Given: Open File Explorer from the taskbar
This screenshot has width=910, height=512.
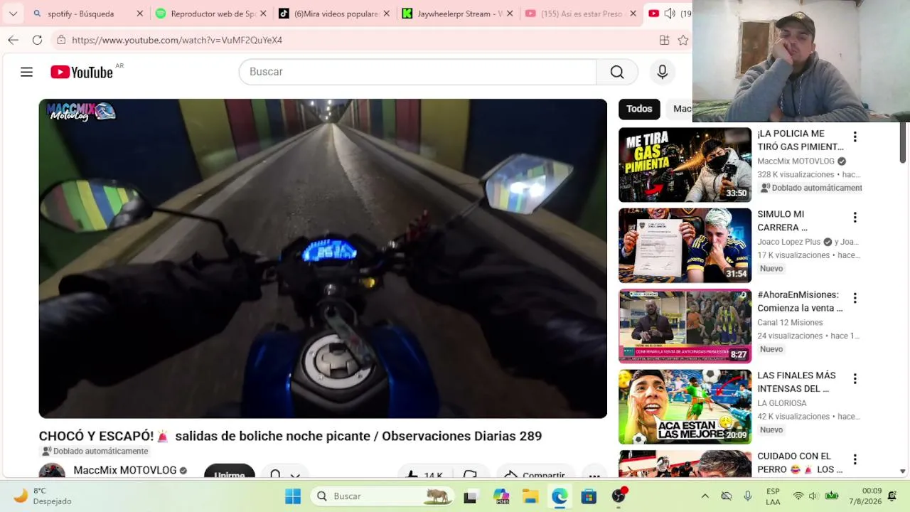Looking at the screenshot, I should [530, 496].
